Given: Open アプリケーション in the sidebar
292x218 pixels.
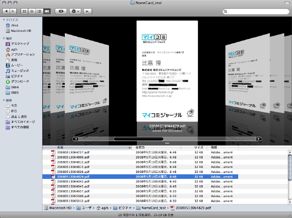Looking at the screenshot, I should (20, 55).
